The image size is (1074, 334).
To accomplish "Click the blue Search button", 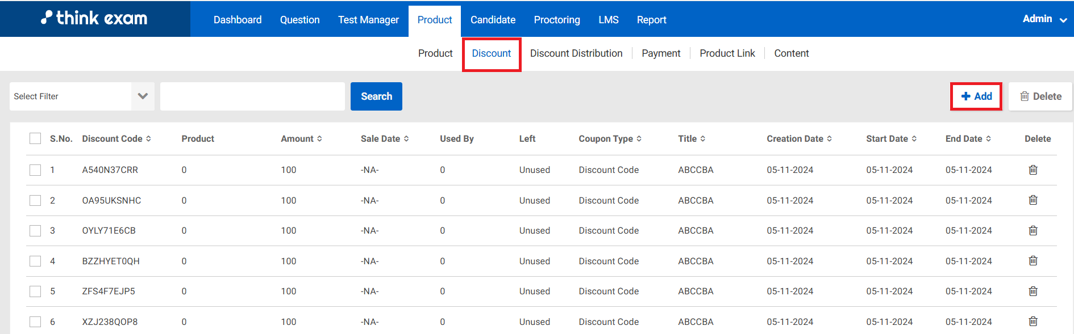I will tap(376, 96).
